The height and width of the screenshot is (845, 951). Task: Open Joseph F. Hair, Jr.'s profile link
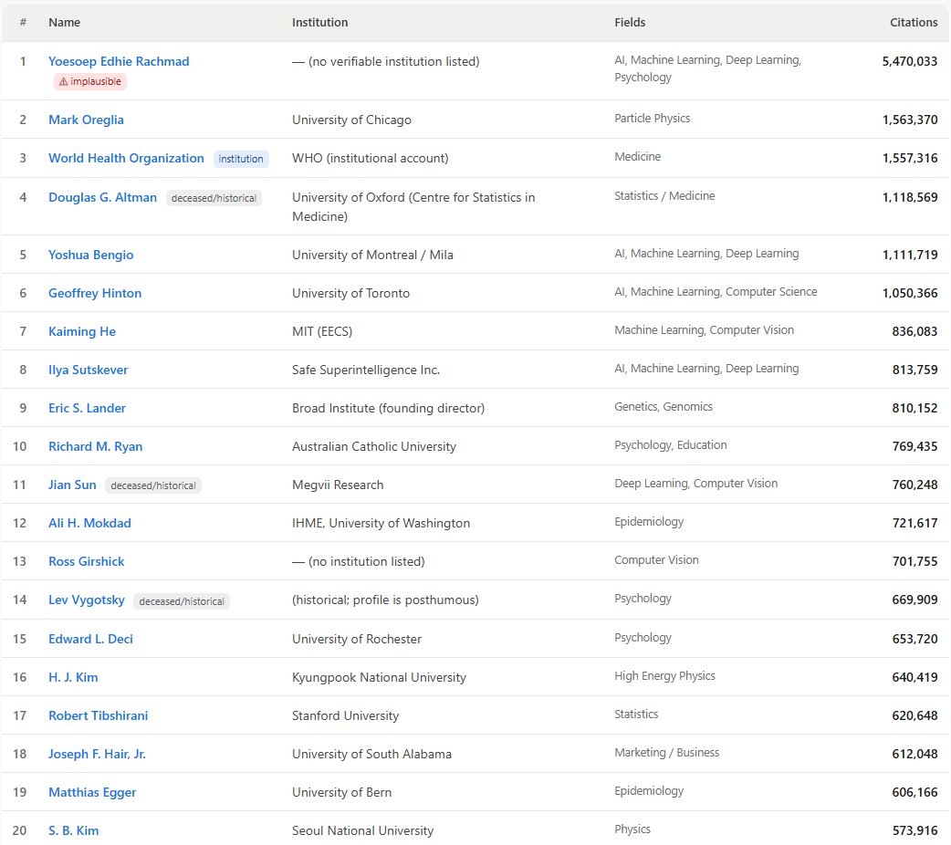[x=97, y=754]
